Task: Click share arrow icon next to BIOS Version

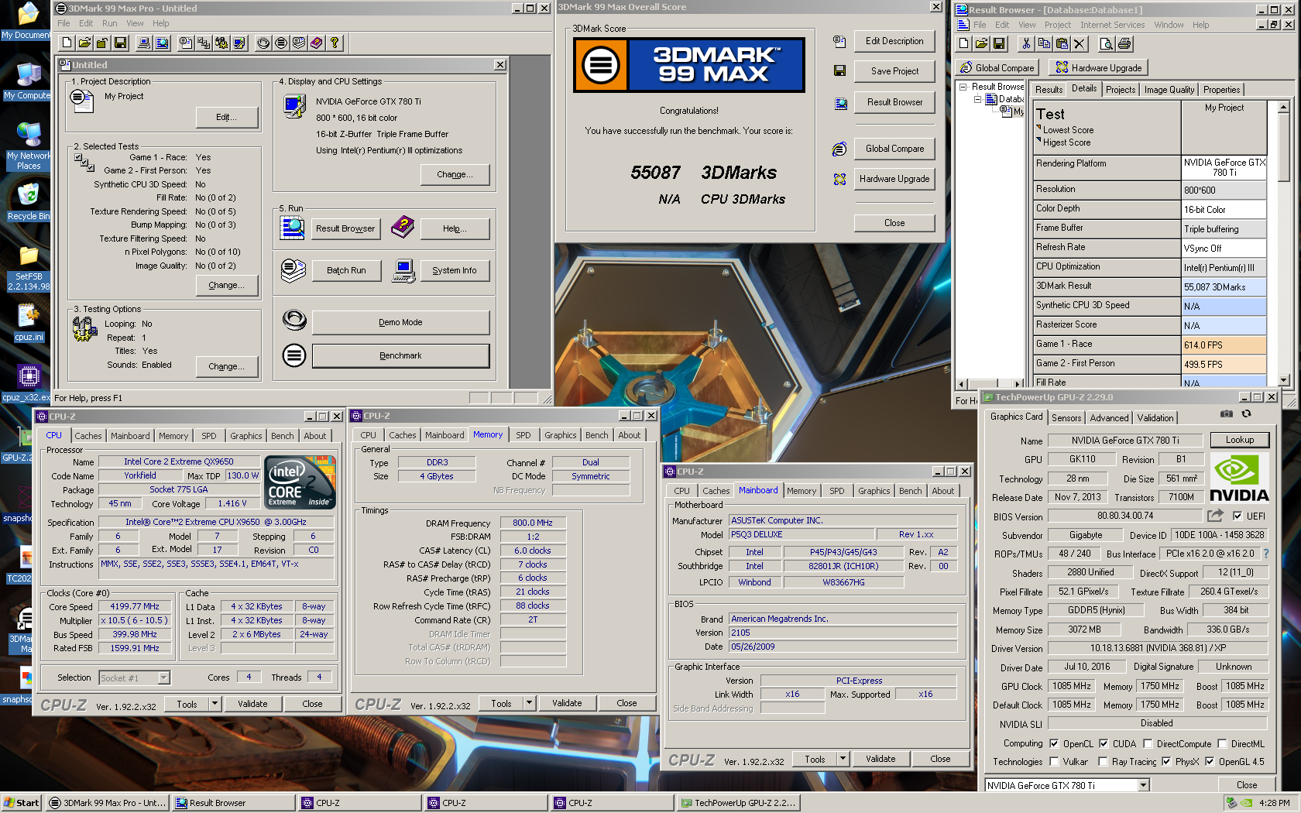Action: (1215, 516)
